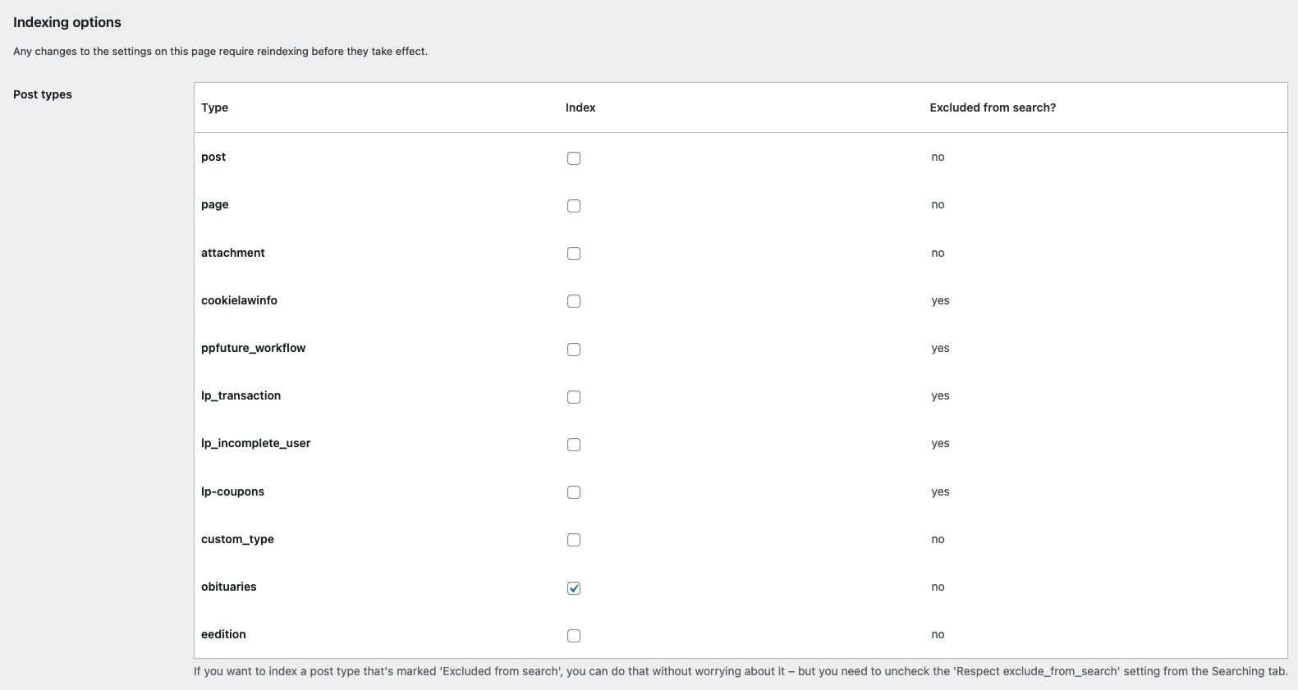The image size is (1298, 690).
Task: Click the Post types section label
Action: point(43,94)
